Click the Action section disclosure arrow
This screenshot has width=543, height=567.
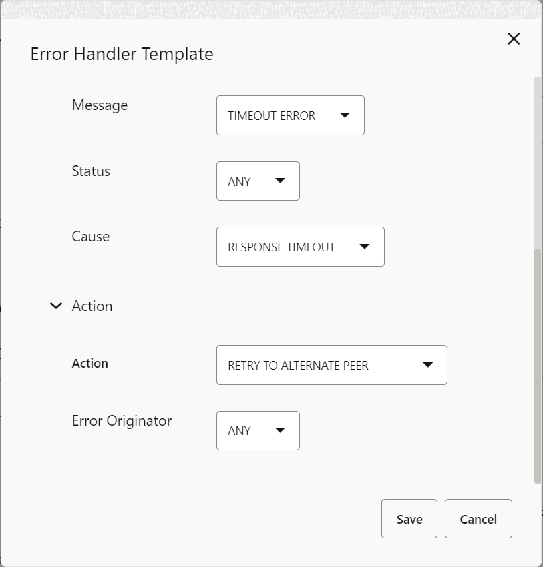click(x=55, y=306)
